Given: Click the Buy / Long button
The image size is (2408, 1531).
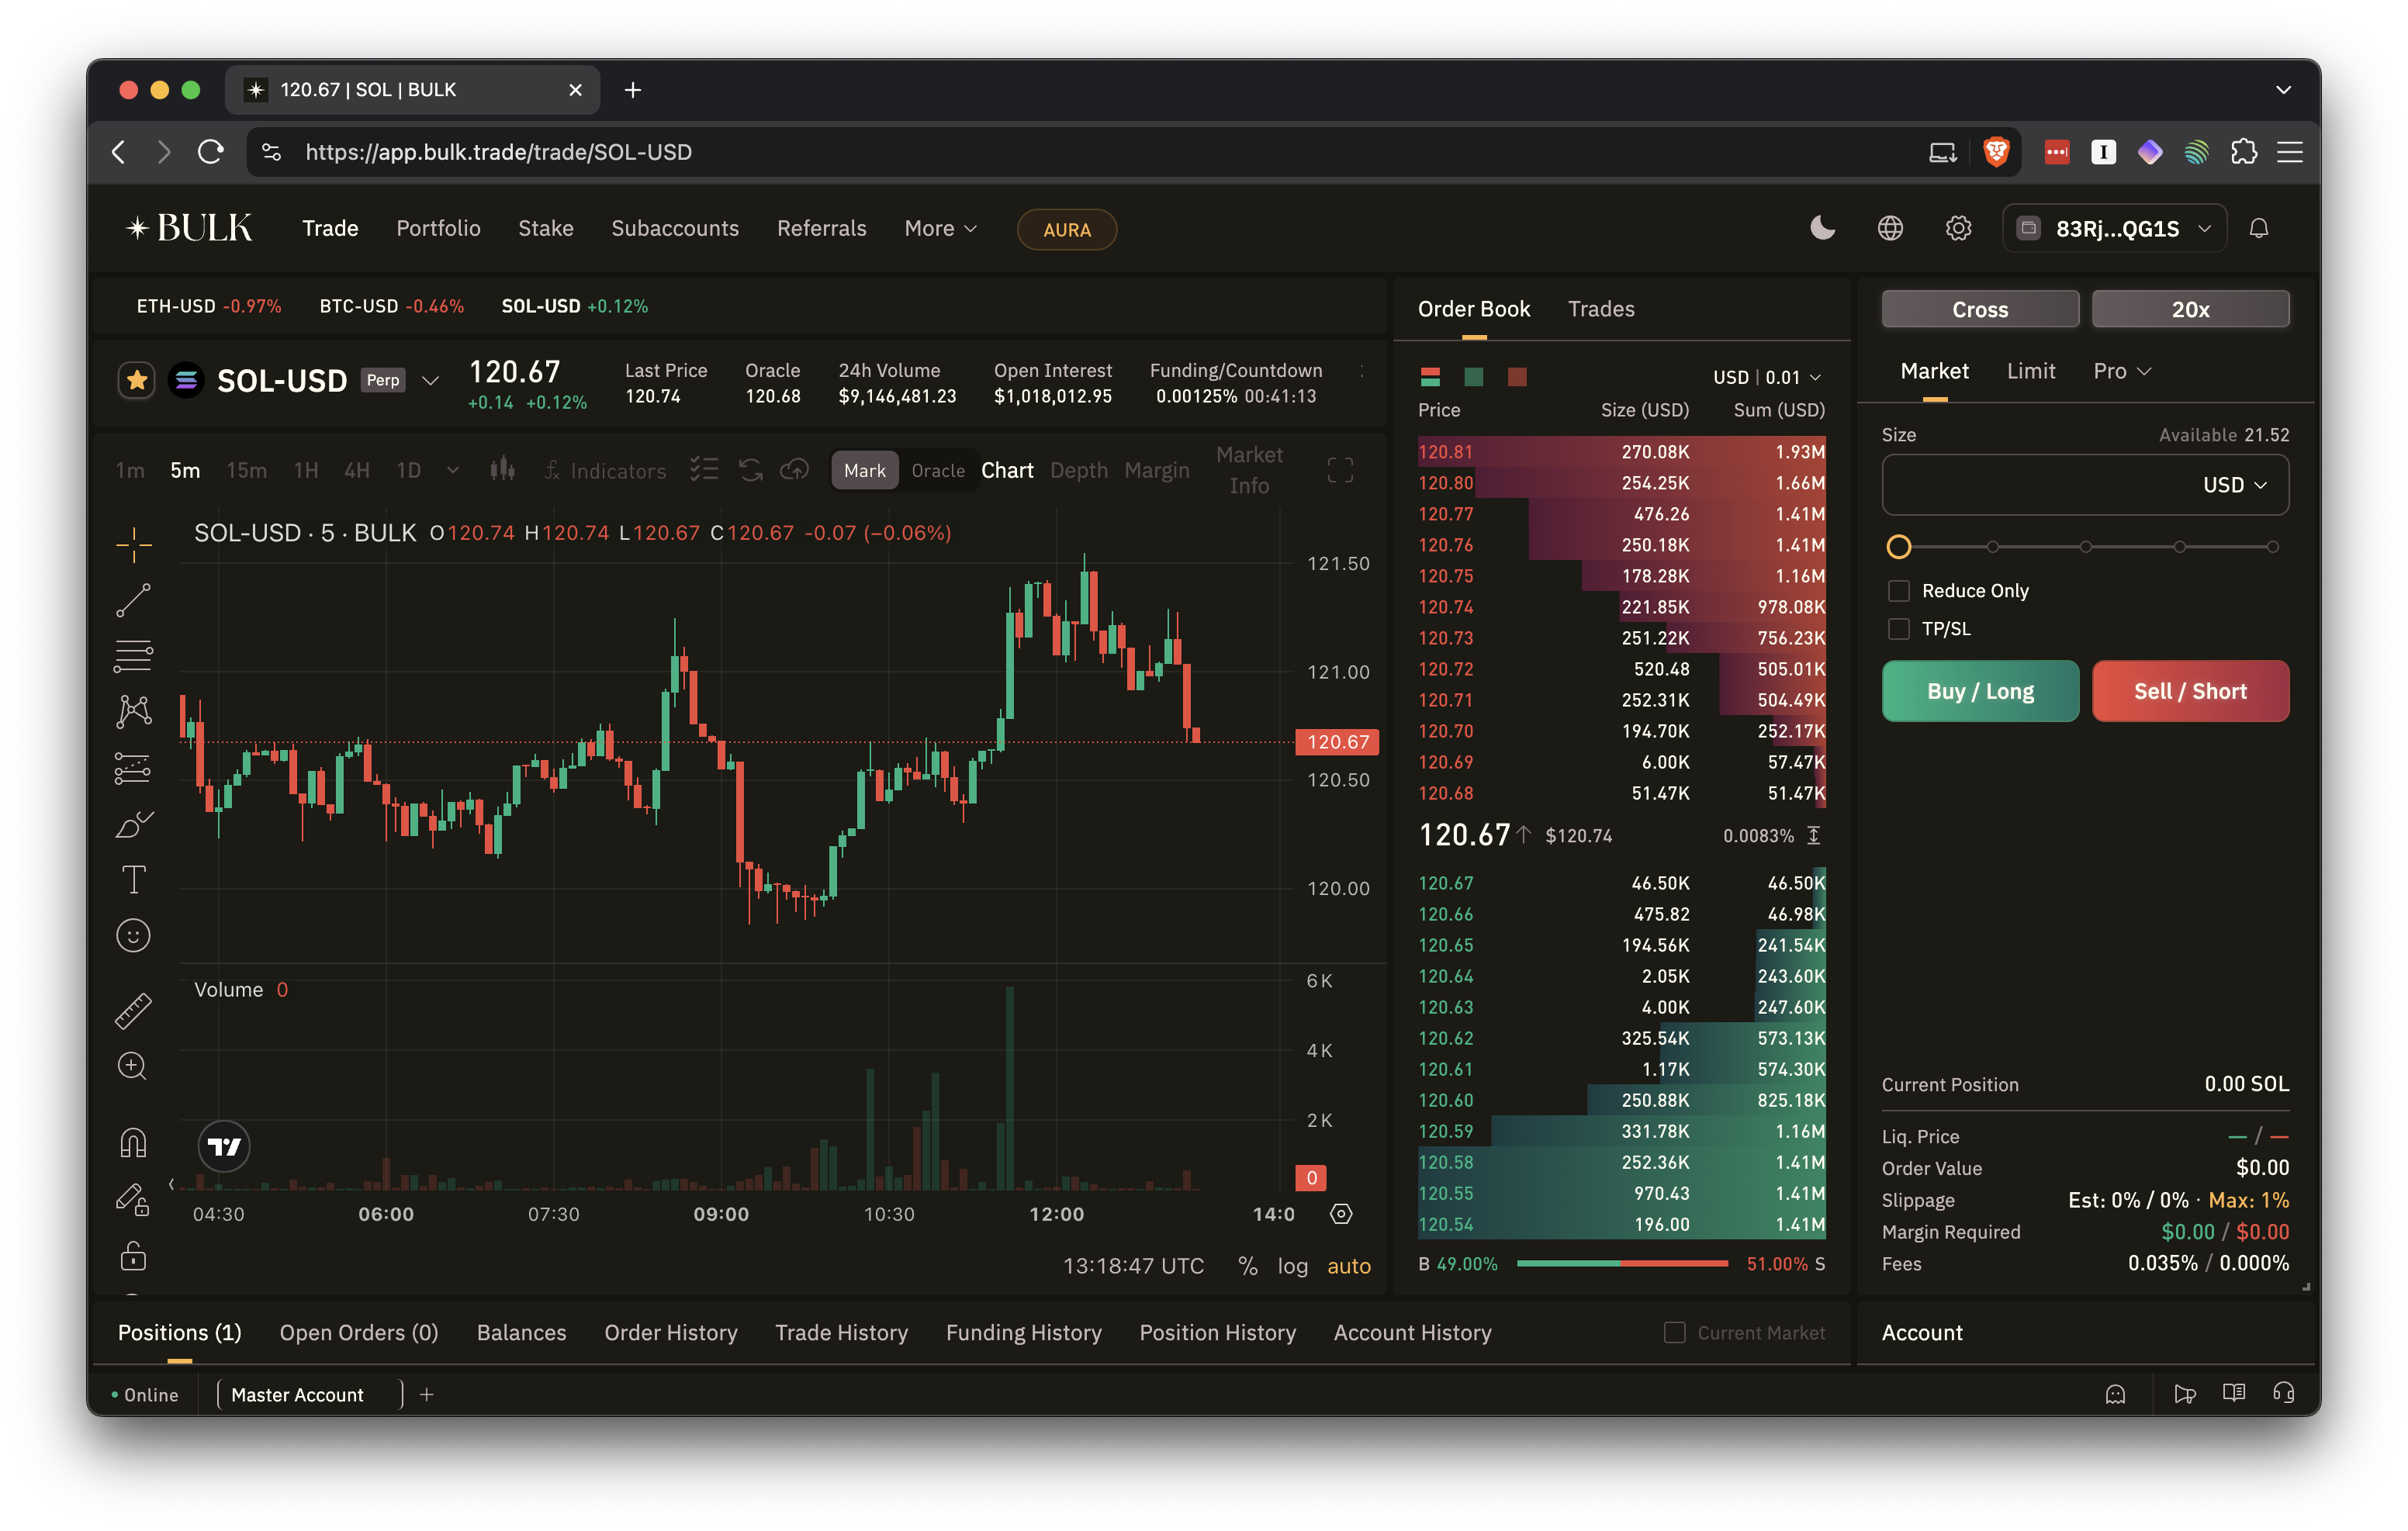Looking at the screenshot, I should coord(1979,691).
